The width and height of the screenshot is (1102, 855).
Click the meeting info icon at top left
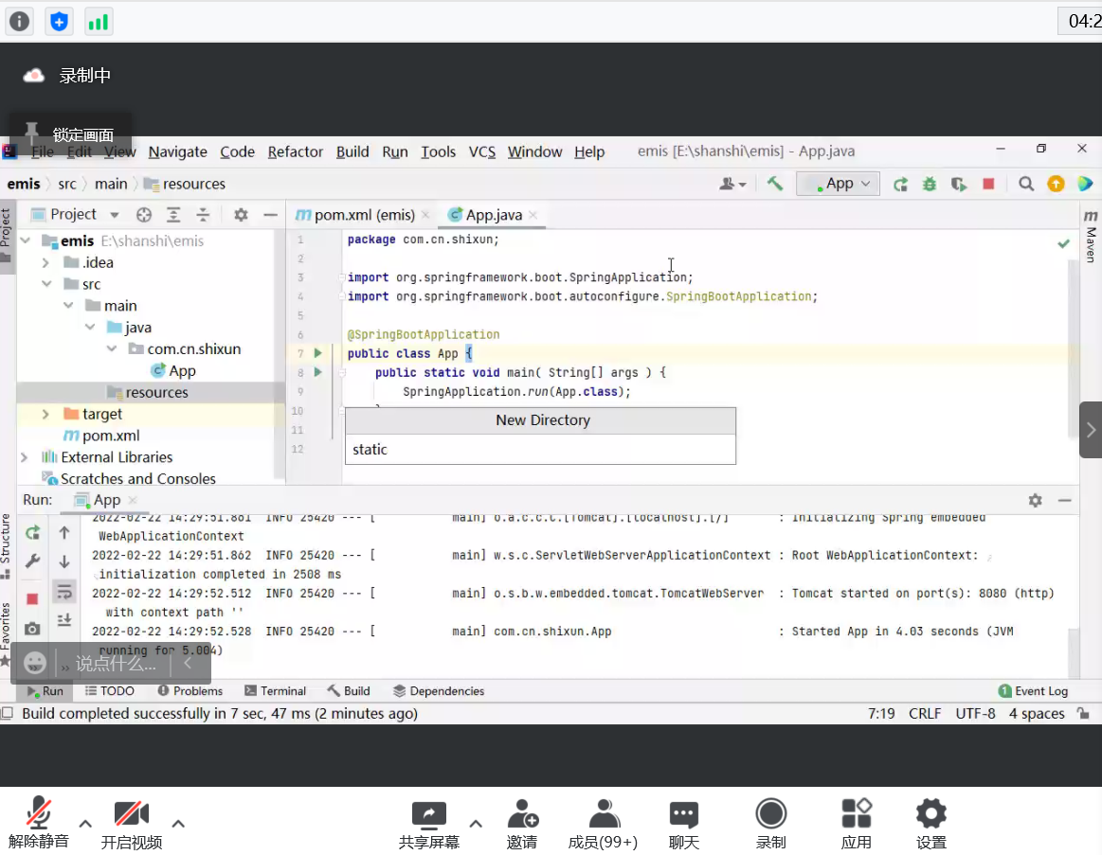coord(19,21)
